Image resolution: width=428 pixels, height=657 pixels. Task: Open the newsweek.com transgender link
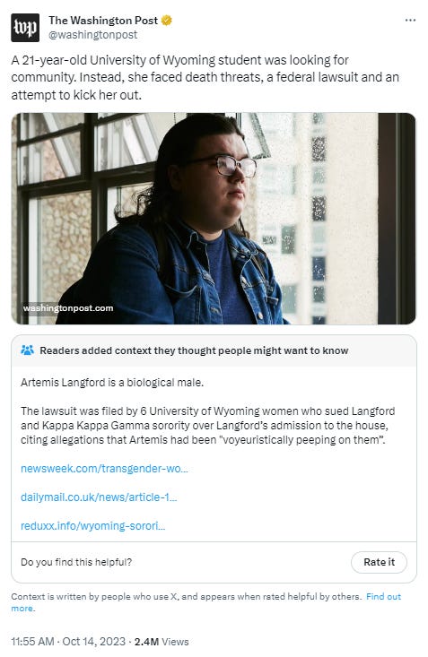pos(104,468)
